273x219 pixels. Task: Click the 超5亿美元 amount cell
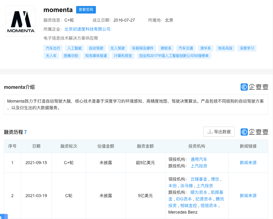point(145,163)
